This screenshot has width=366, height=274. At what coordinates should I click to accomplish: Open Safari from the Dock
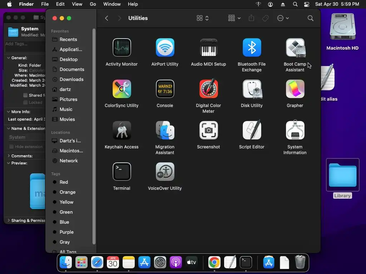97,262
